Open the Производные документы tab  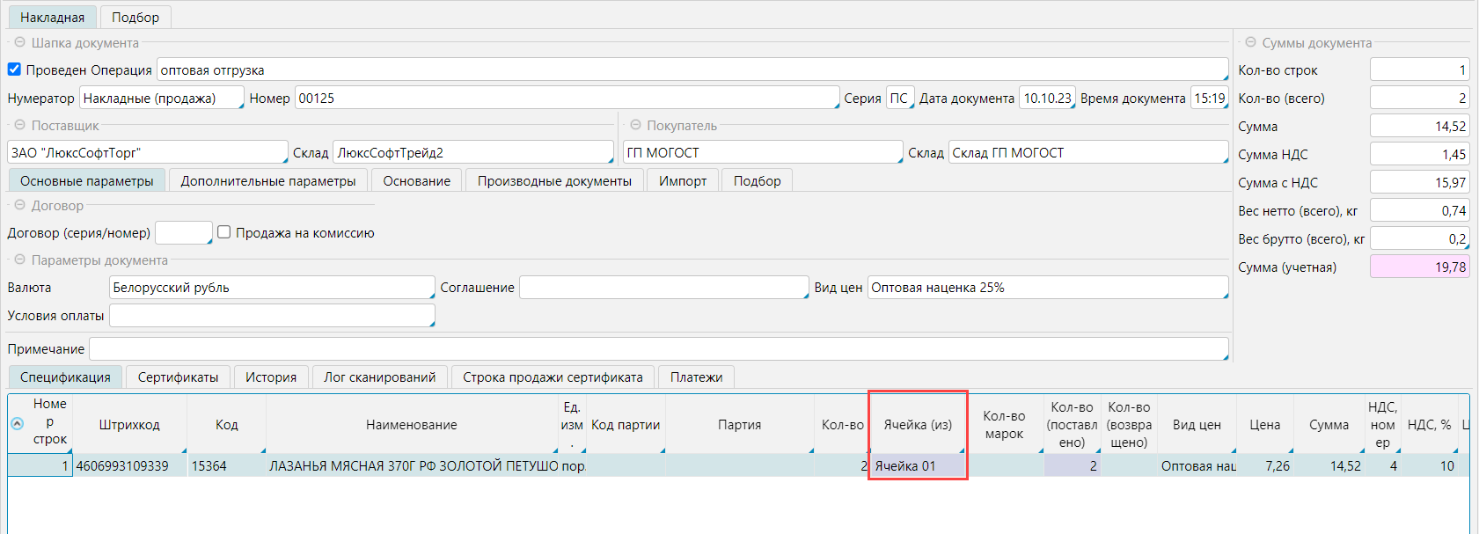tap(554, 180)
